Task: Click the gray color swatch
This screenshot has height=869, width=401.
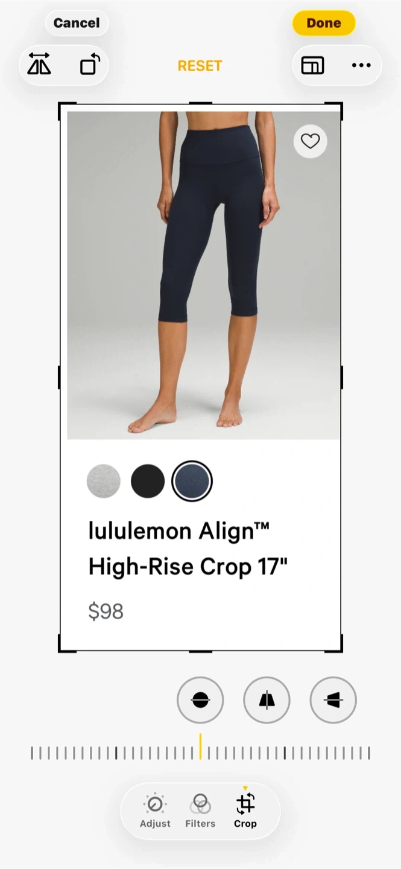Action: click(104, 481)
